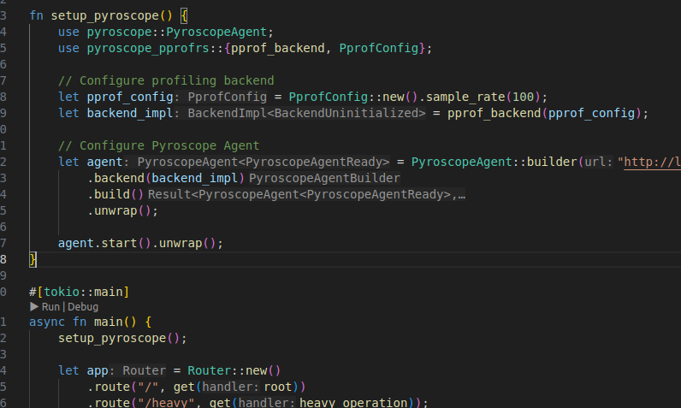Viewport: 681px width, 408px height.
Task: Click the "Configure profiling backend" comment
Action: (154, 80)
